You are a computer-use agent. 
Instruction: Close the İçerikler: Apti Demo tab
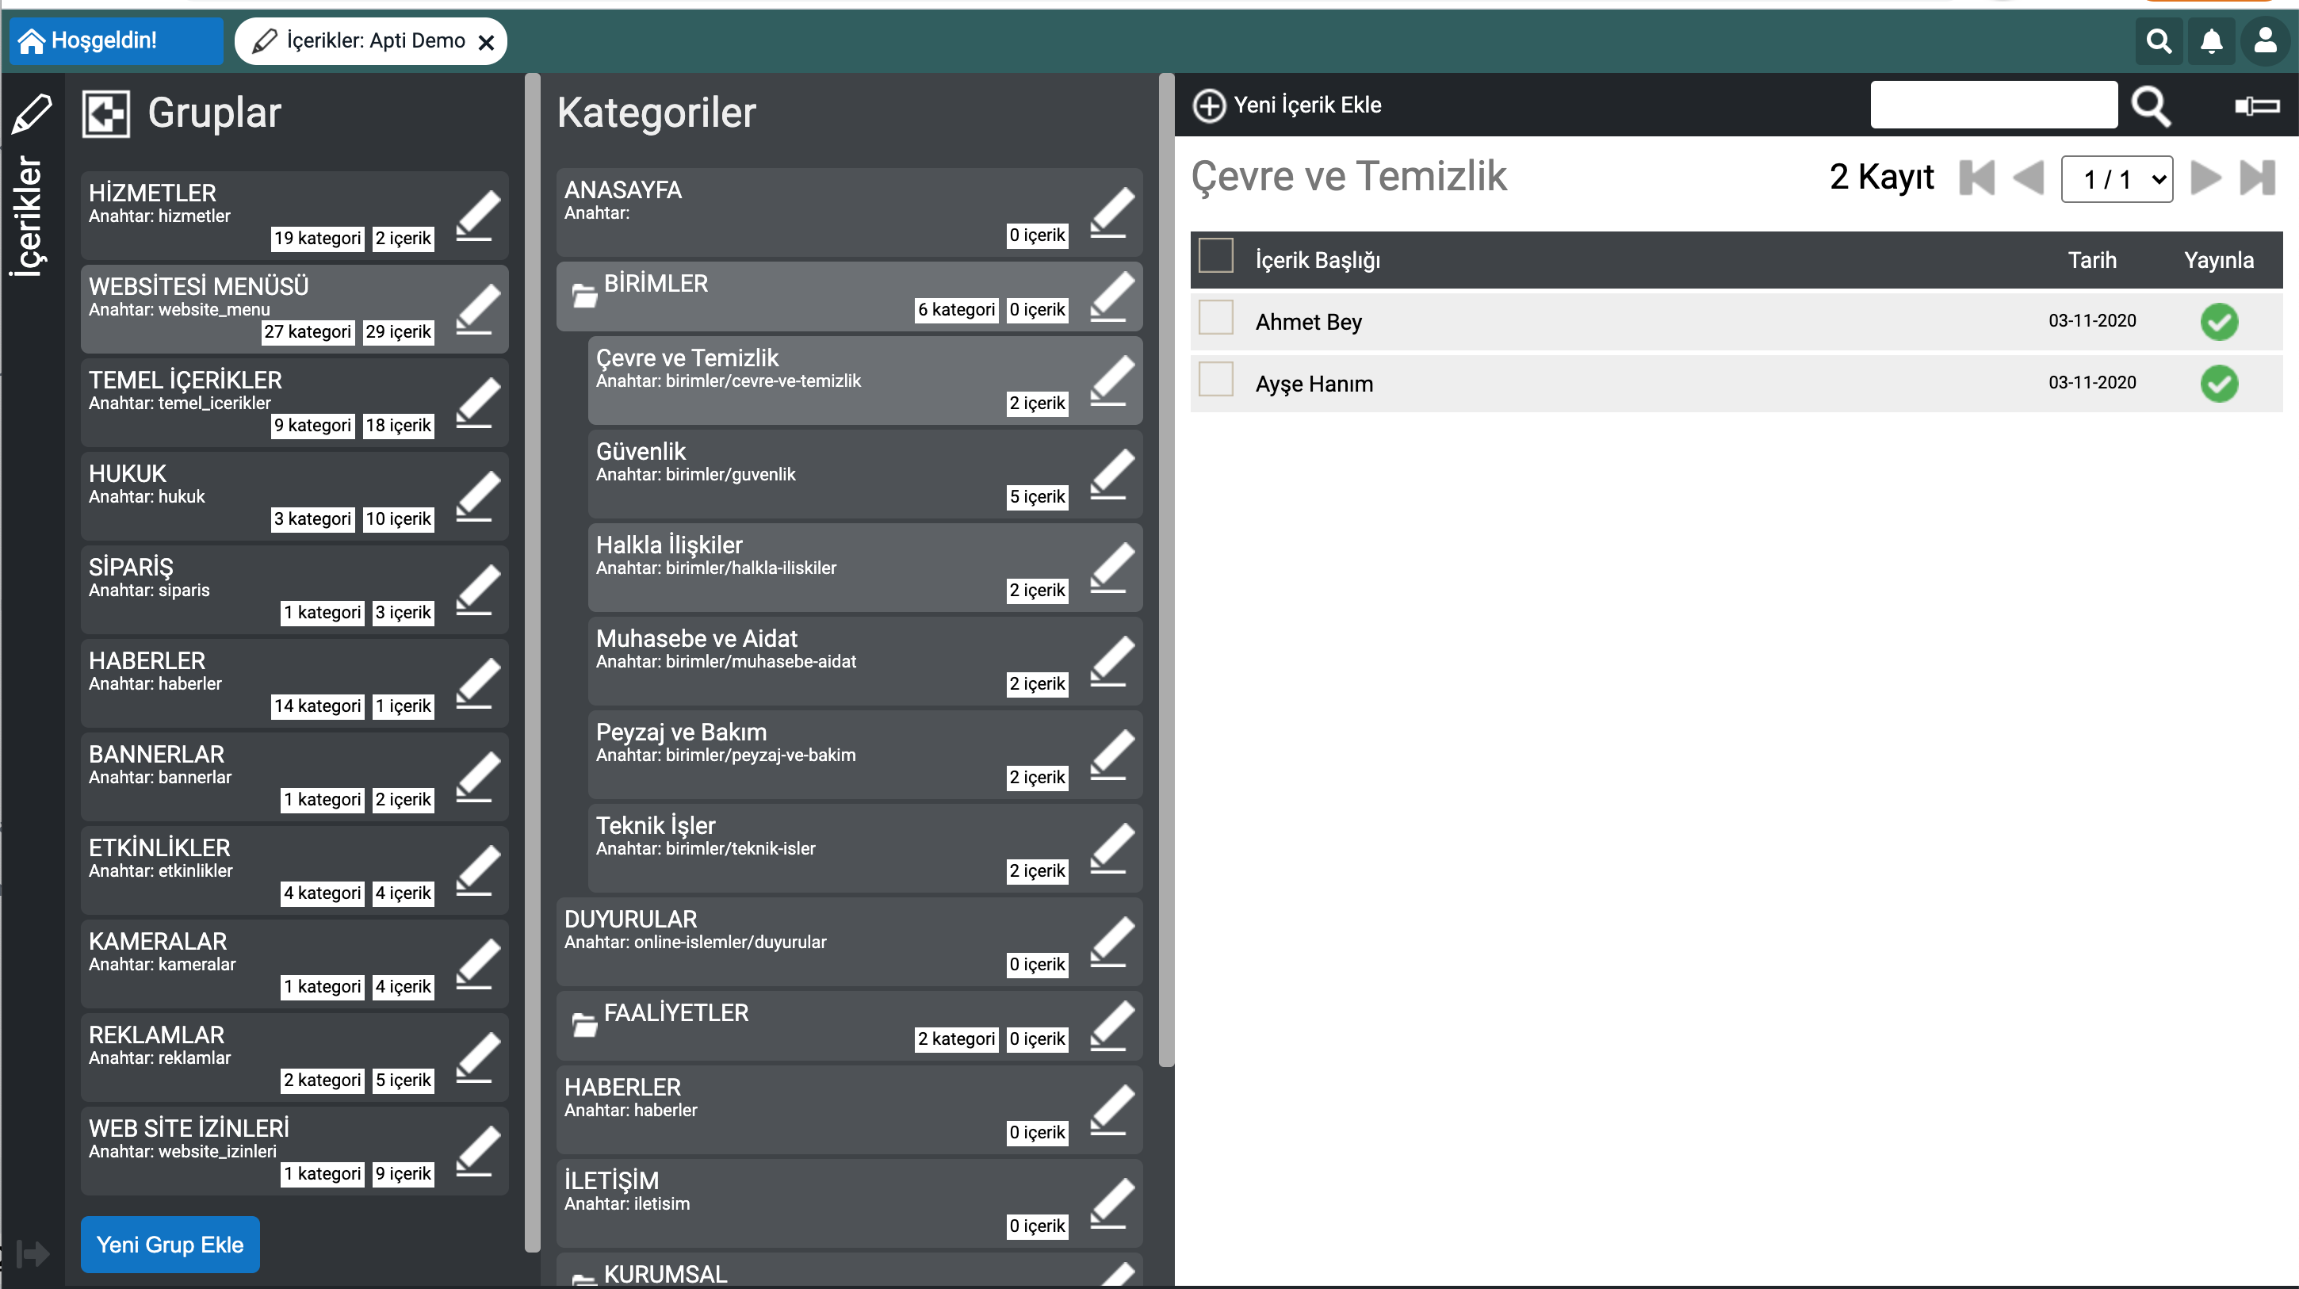(x=487, y=42)
